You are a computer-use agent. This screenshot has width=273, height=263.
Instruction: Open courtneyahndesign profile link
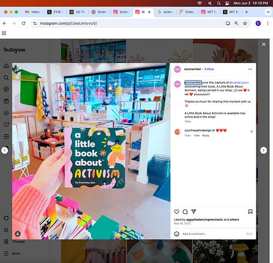198,131
